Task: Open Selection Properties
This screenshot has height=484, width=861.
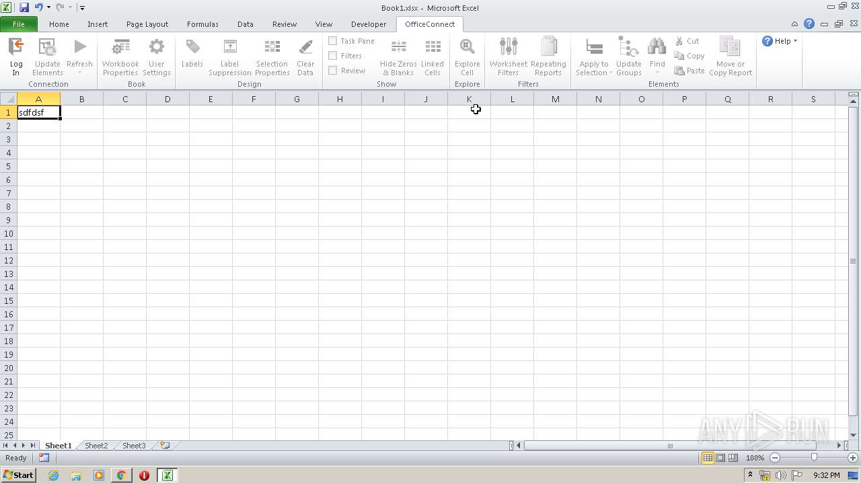Action: (272, 57)
